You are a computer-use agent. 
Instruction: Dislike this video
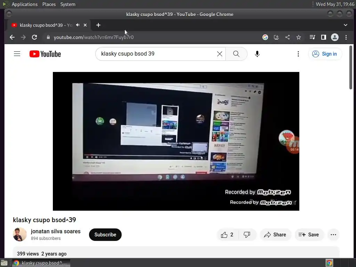coord(247,235)
